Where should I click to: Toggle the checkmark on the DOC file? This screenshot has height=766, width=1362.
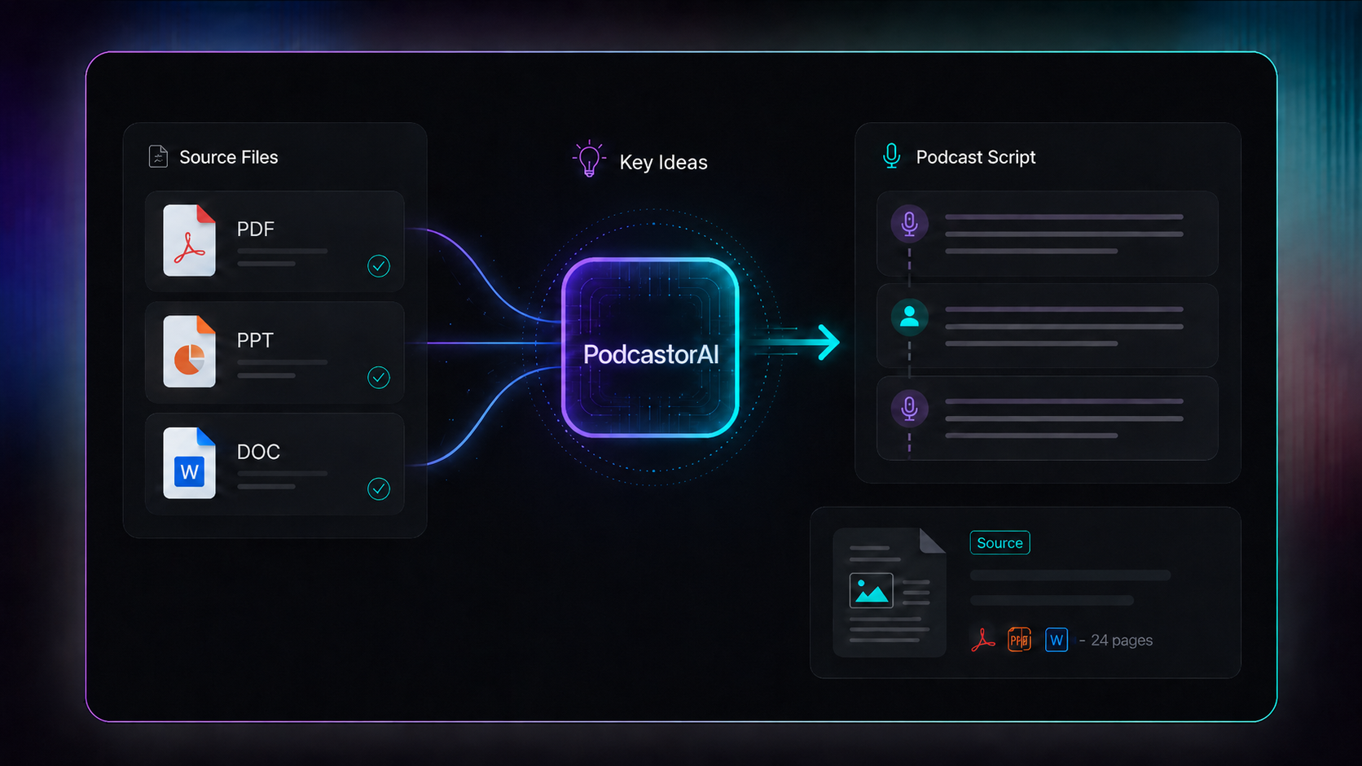(x=379, y=488)
